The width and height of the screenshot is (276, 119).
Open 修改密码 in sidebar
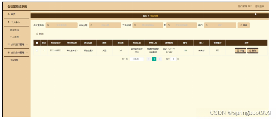(14, 30)
